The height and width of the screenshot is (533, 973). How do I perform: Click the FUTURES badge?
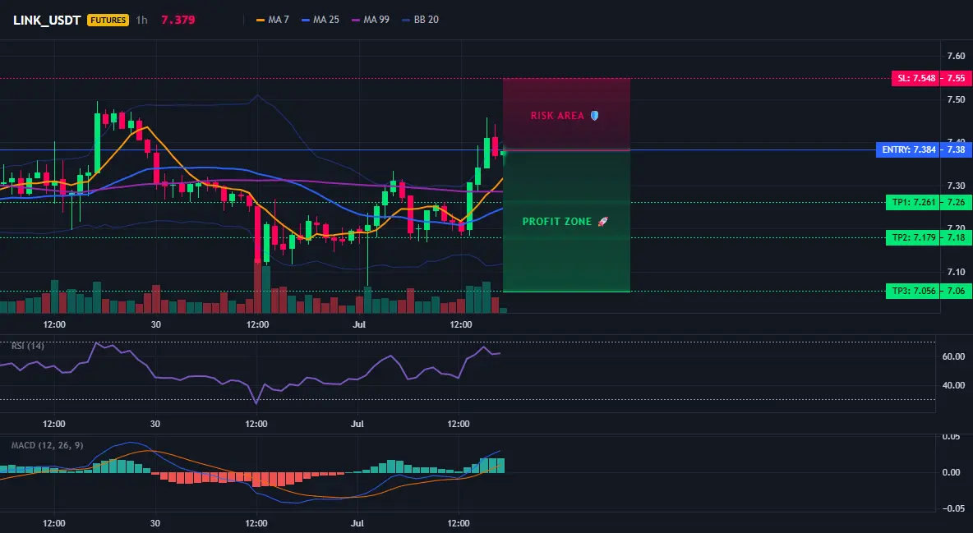pos(108,20)
